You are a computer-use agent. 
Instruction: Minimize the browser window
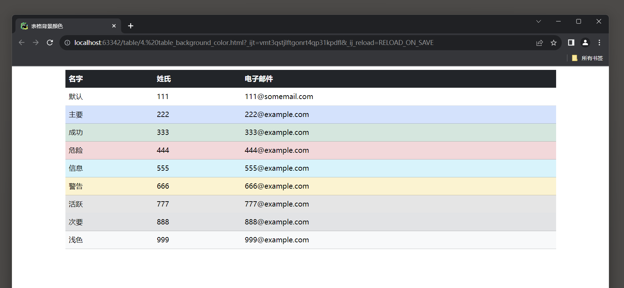(558, 21)
